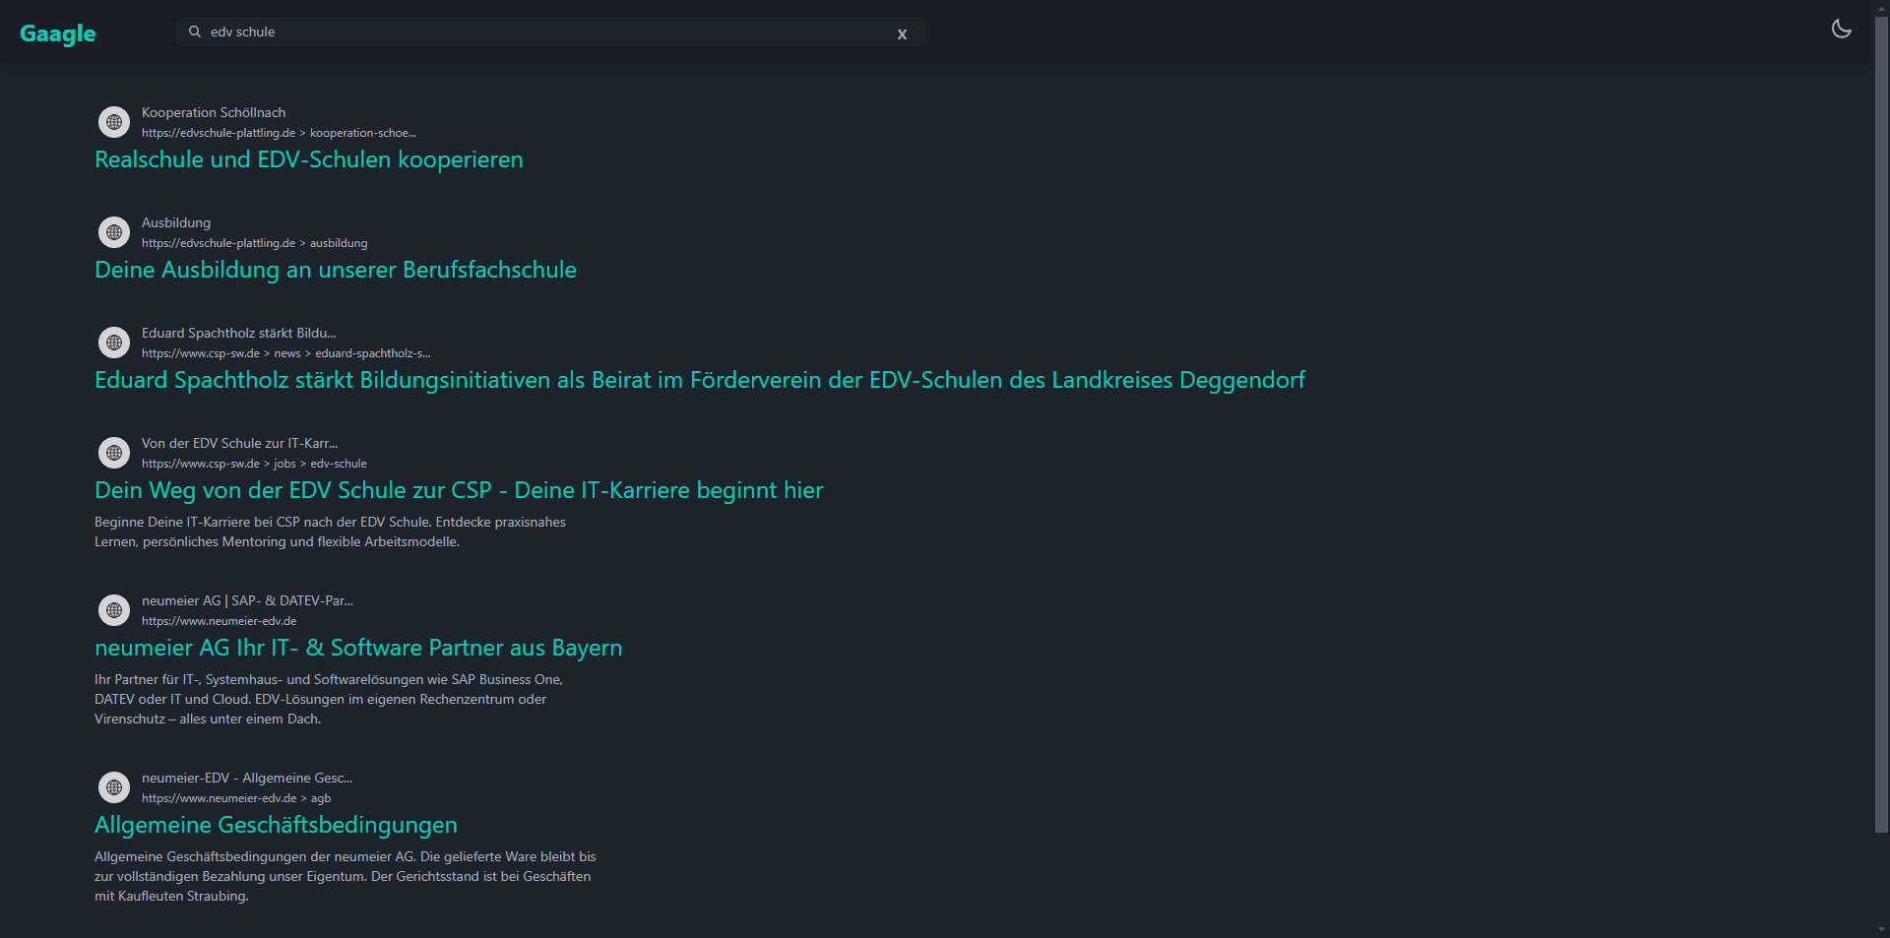Click globe icon beside neumeier-EDV AGB result
The image size is (1890, 938).
coord(114,787)
